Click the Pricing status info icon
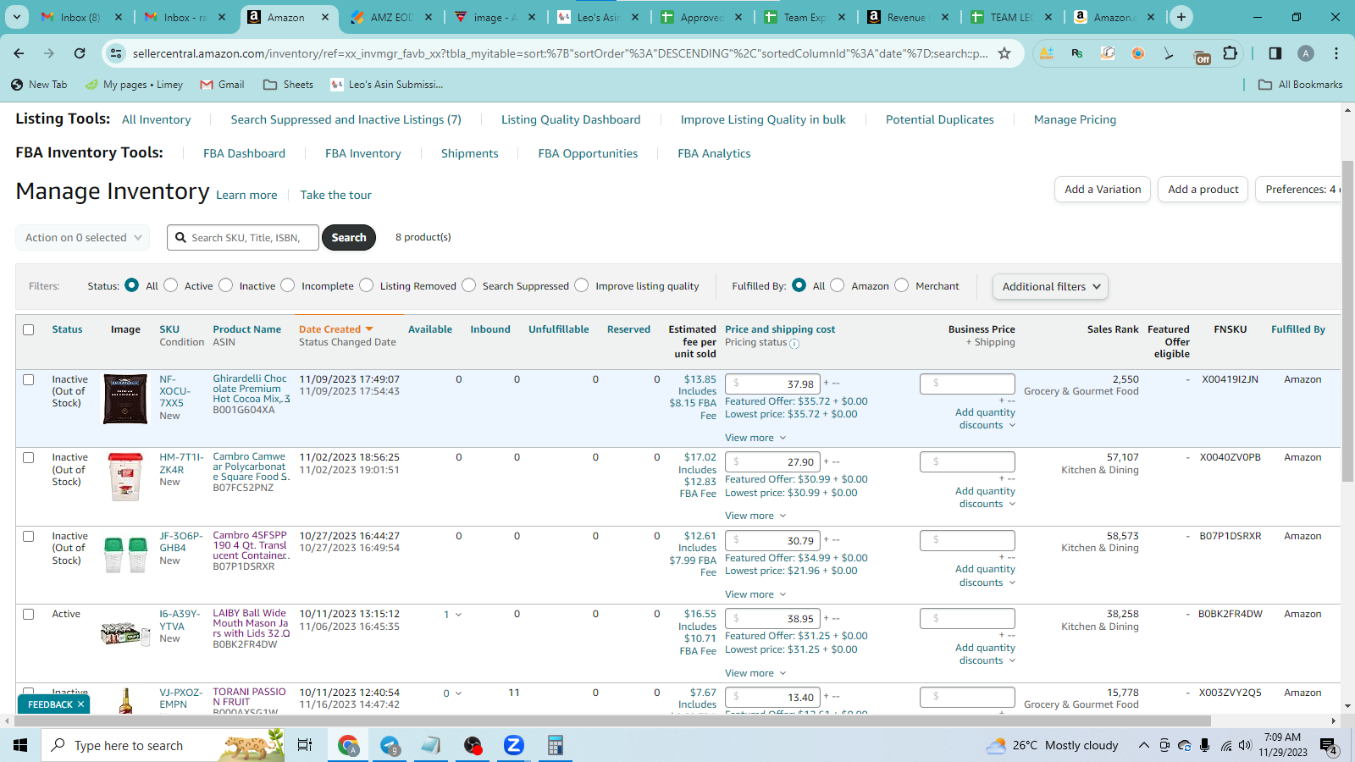This screenshot has width=1355, height=762. (x=794, y=343)
